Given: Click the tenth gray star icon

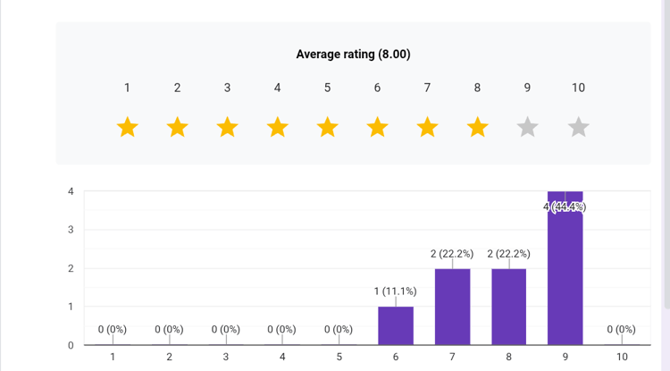Looking at the screenshot, I should click(578, 128).
